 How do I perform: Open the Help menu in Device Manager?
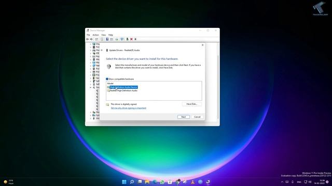pyautogui.click(x=110, y=35)
